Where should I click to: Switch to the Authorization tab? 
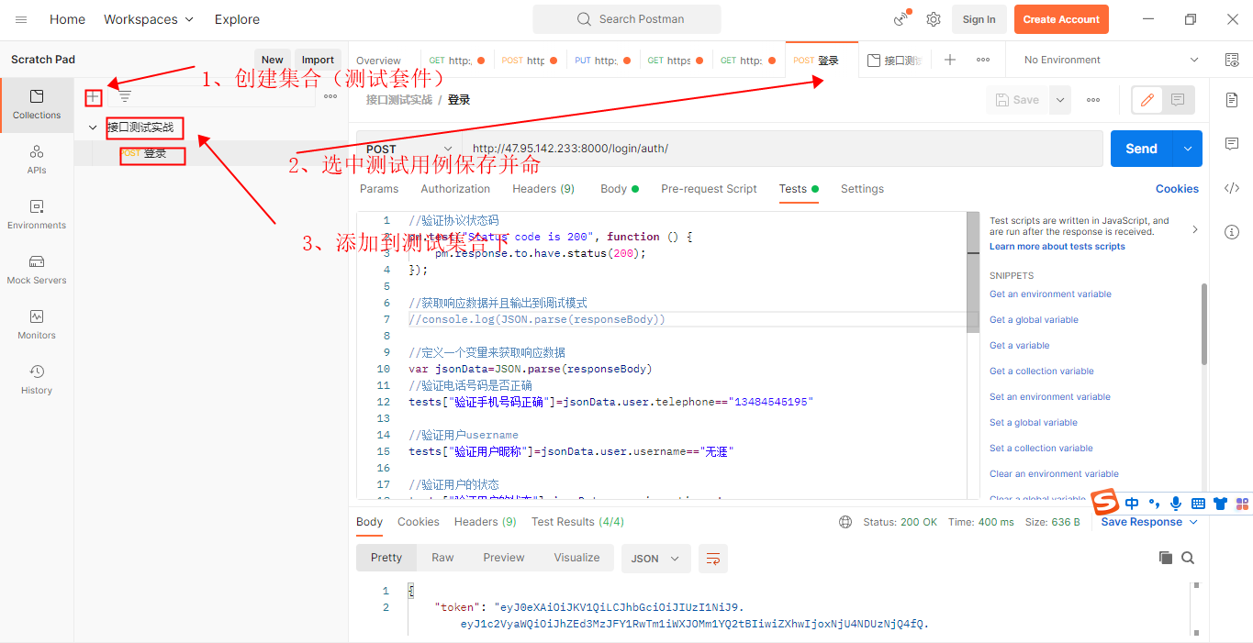pos(455,189)
